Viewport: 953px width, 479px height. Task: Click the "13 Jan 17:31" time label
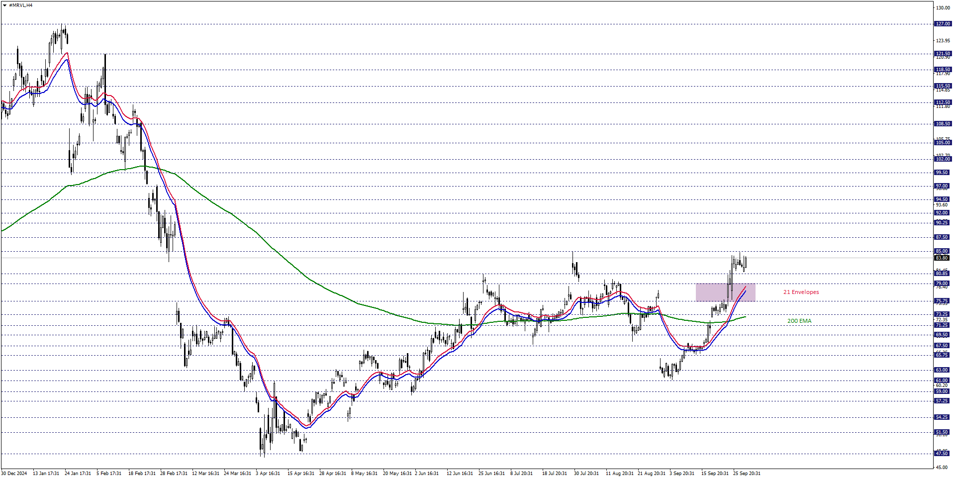[46, 474]
